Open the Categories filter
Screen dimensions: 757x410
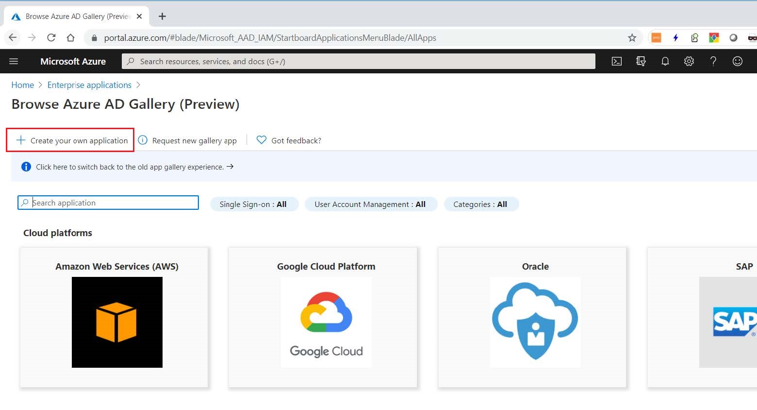pyautogui.click(x=481, y=204)
